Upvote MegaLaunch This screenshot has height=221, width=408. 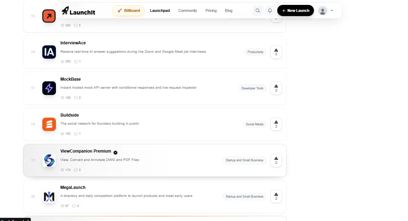pos(276,197)
